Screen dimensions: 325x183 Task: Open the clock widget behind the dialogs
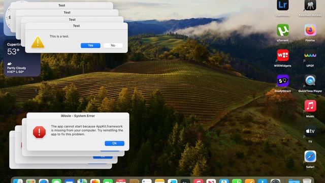click(x=8, y=18)
